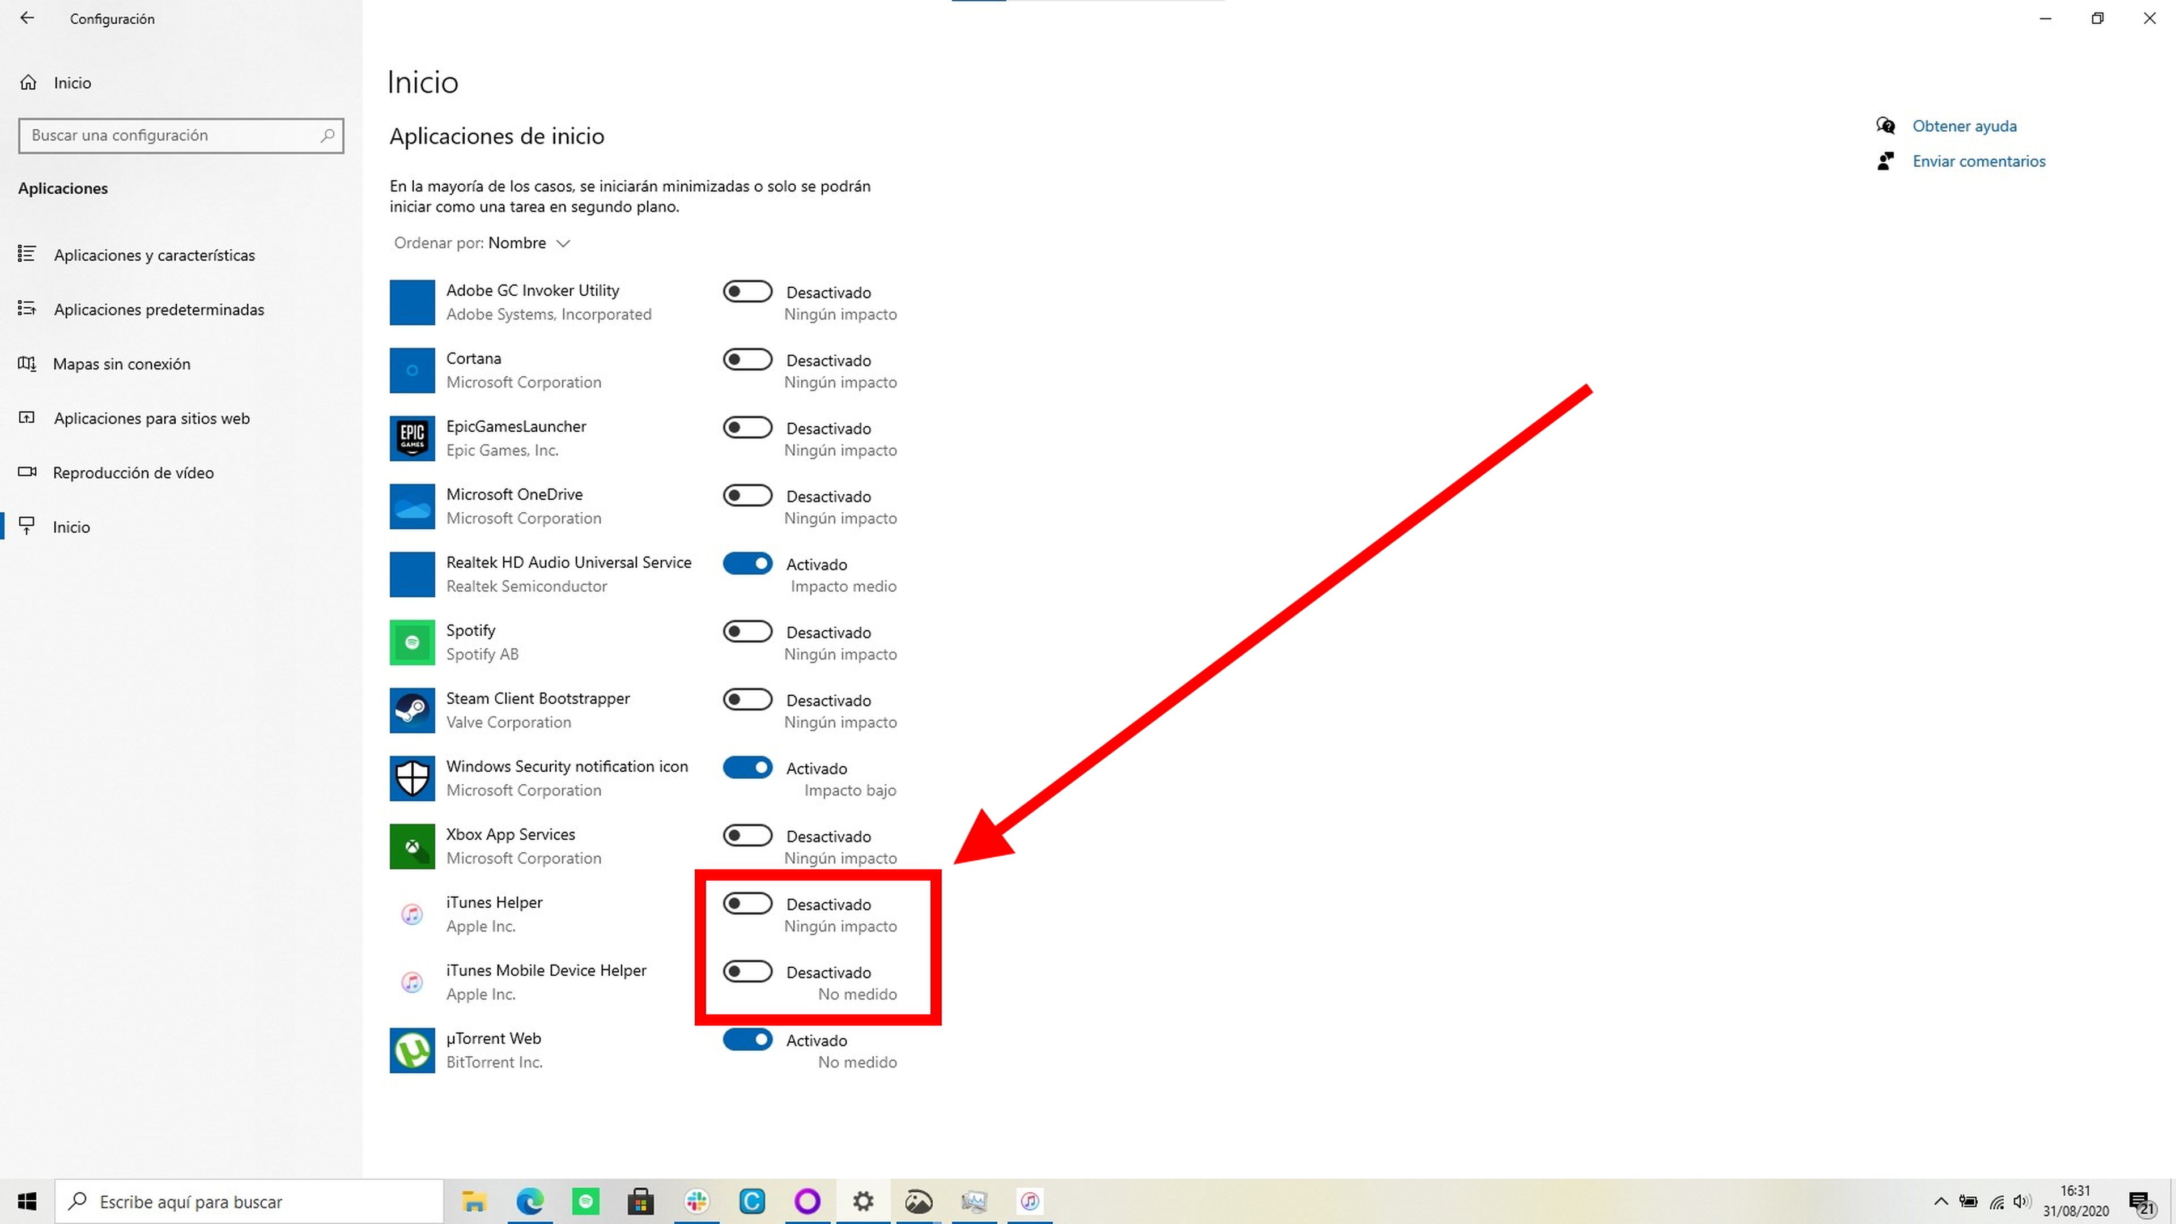Turn off µTorrent Web startup toggle
The height and width of the screenshot is (1224, 2176).
pos(747,1040)
